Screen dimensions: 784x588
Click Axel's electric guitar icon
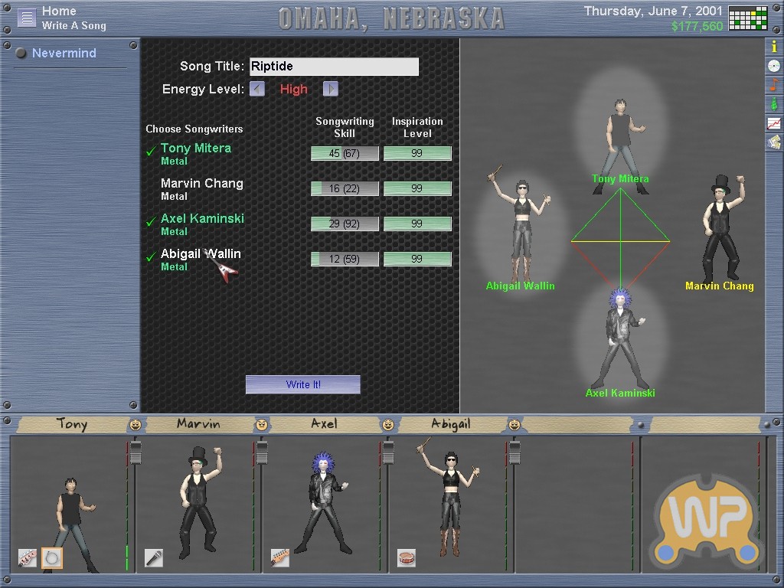pos(279,558)
